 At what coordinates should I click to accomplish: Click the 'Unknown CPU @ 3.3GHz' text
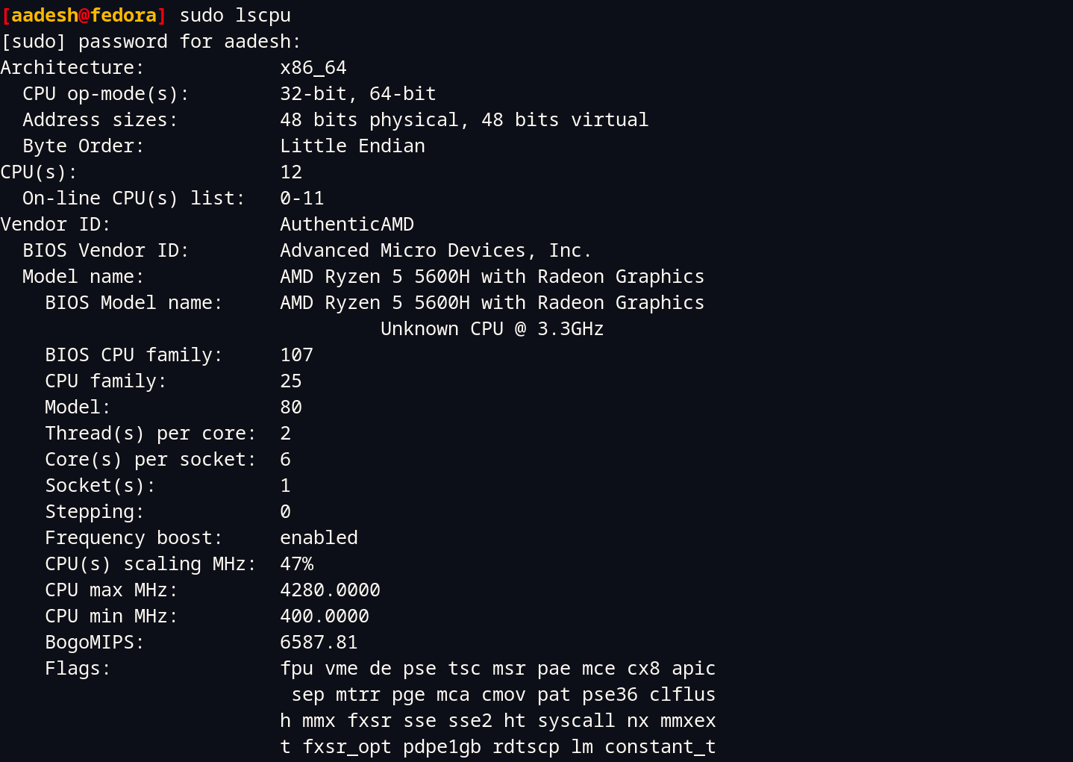tap(492, 329)
